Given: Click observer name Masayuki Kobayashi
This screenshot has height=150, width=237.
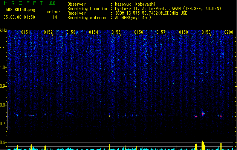Looking at the screenshot, I should click(x=135, y=4).
